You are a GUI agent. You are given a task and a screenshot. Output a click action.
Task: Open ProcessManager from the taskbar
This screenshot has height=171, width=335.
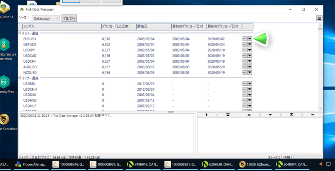(31, 164)
